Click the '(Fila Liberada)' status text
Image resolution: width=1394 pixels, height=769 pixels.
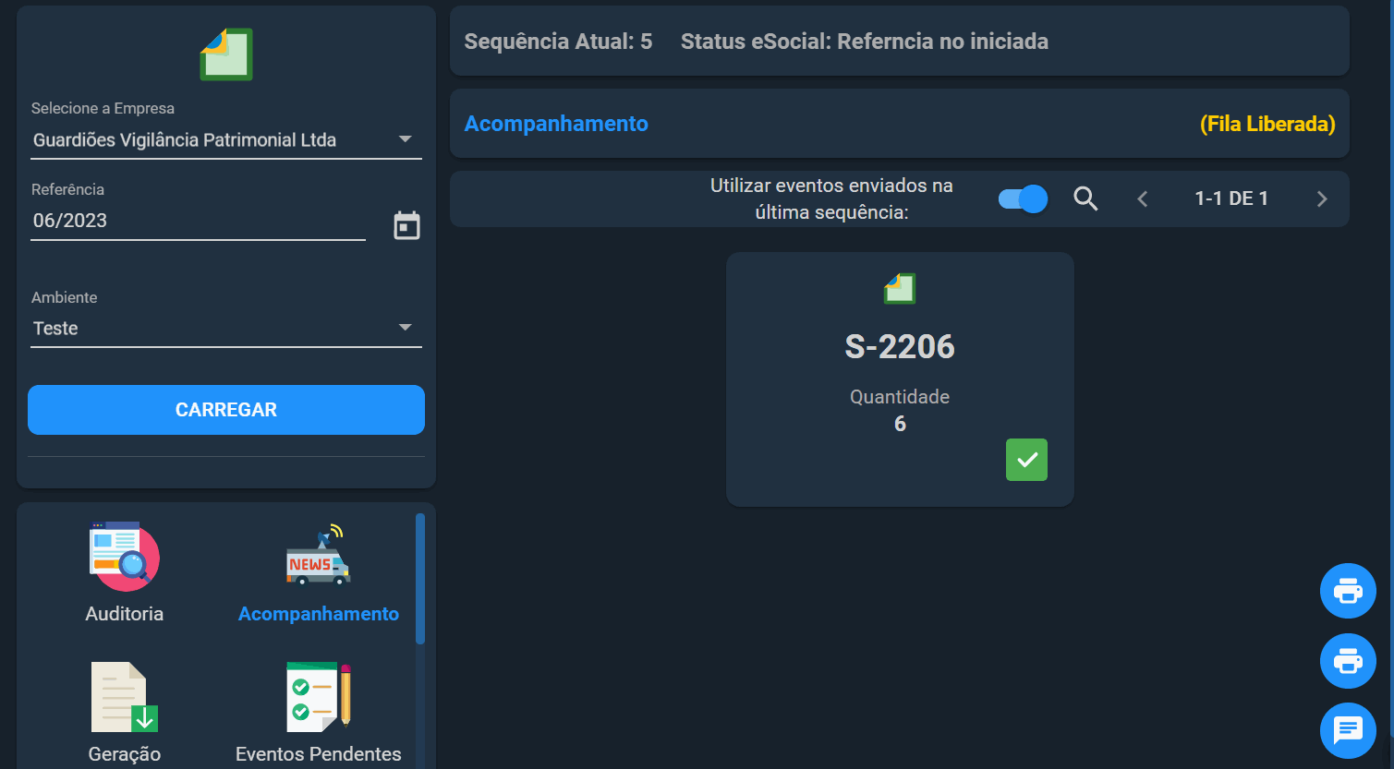[1267, 124]
